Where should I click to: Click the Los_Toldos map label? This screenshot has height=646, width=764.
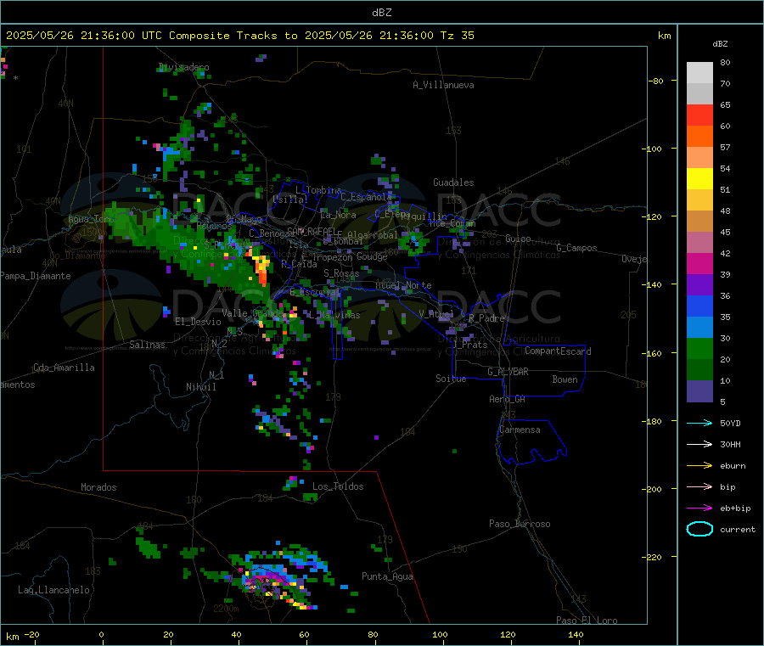pos(338,486)
